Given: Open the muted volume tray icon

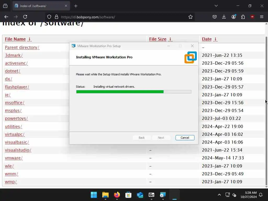Looking at the screenshot, I should [x=234, y=195].
